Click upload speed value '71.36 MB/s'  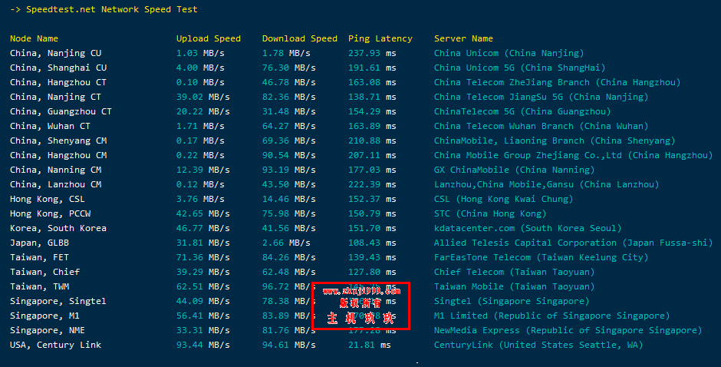point(203,257)
